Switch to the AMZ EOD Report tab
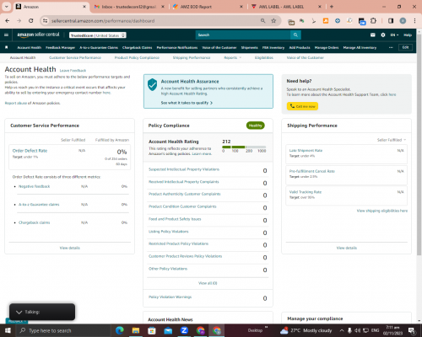Screen dimensions: 422x337 tap(208, 7)
